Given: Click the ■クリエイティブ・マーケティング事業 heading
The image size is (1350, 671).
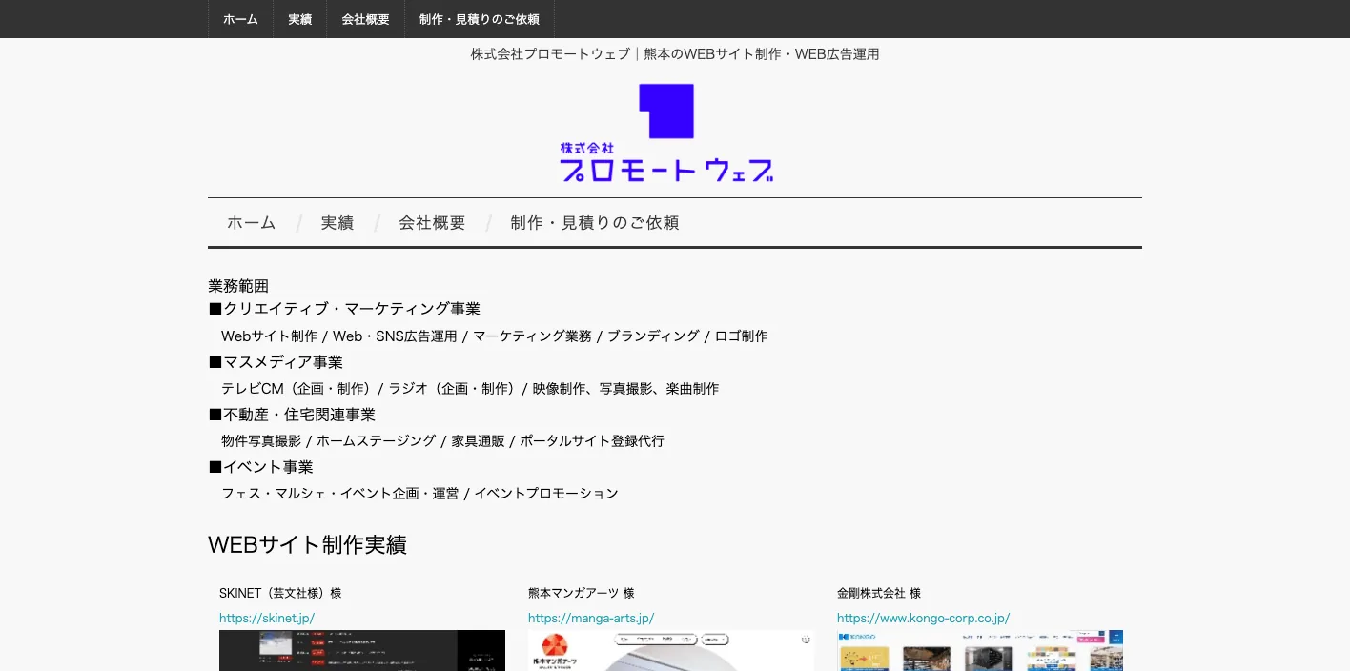Looking at the screenshot, I should pyautogui.click(x=344, y=309).
